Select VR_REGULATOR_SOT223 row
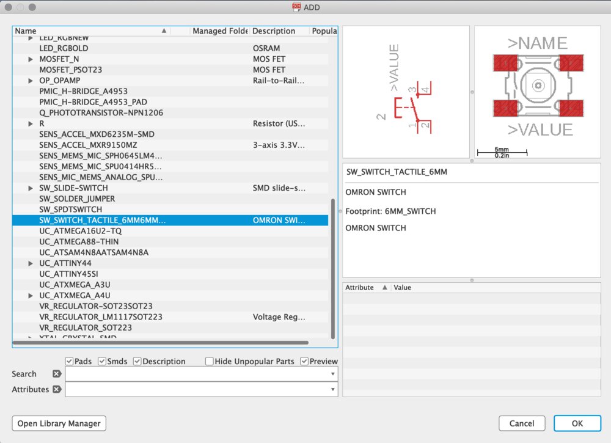The width and height of the screenshot is (611, 443). 170,328
